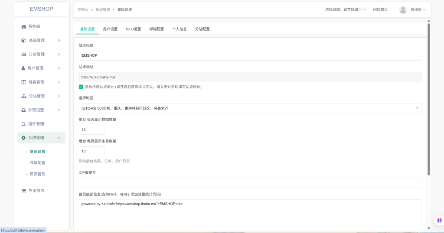Click the EMSHOP logo title
The height and width of the screenshot is (233, 444).
[41, 9]
